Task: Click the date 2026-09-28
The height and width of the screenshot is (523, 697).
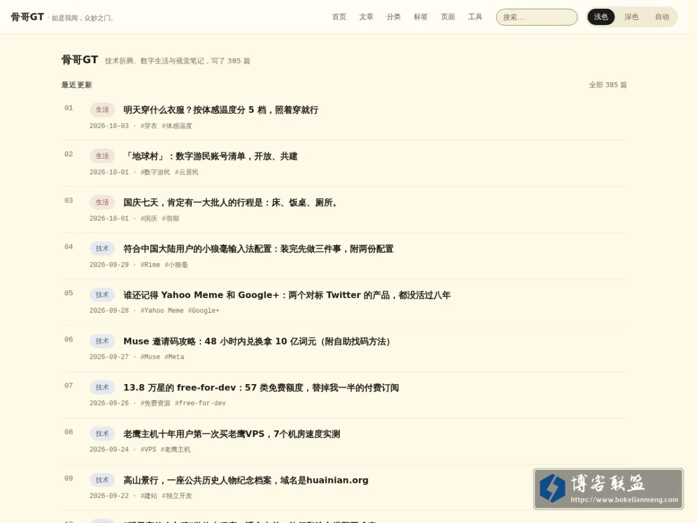Action: tap(109, 311)
